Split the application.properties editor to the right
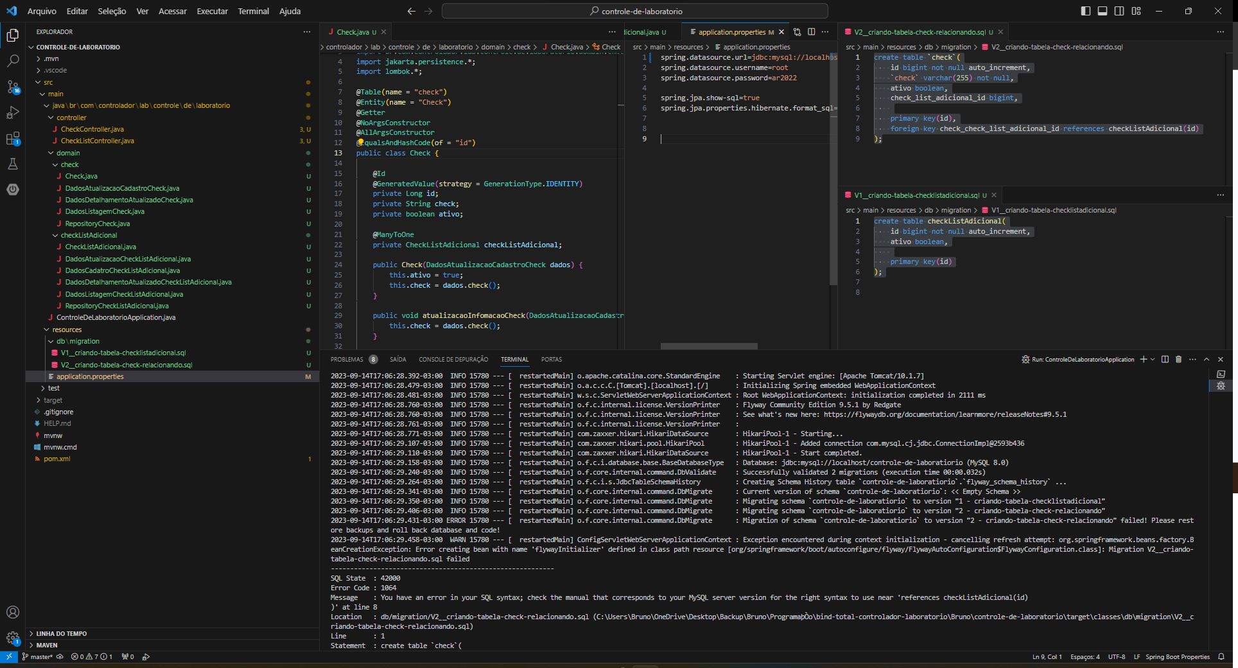The height and width of the screenshot is (668, 1238). pos(811,32)
